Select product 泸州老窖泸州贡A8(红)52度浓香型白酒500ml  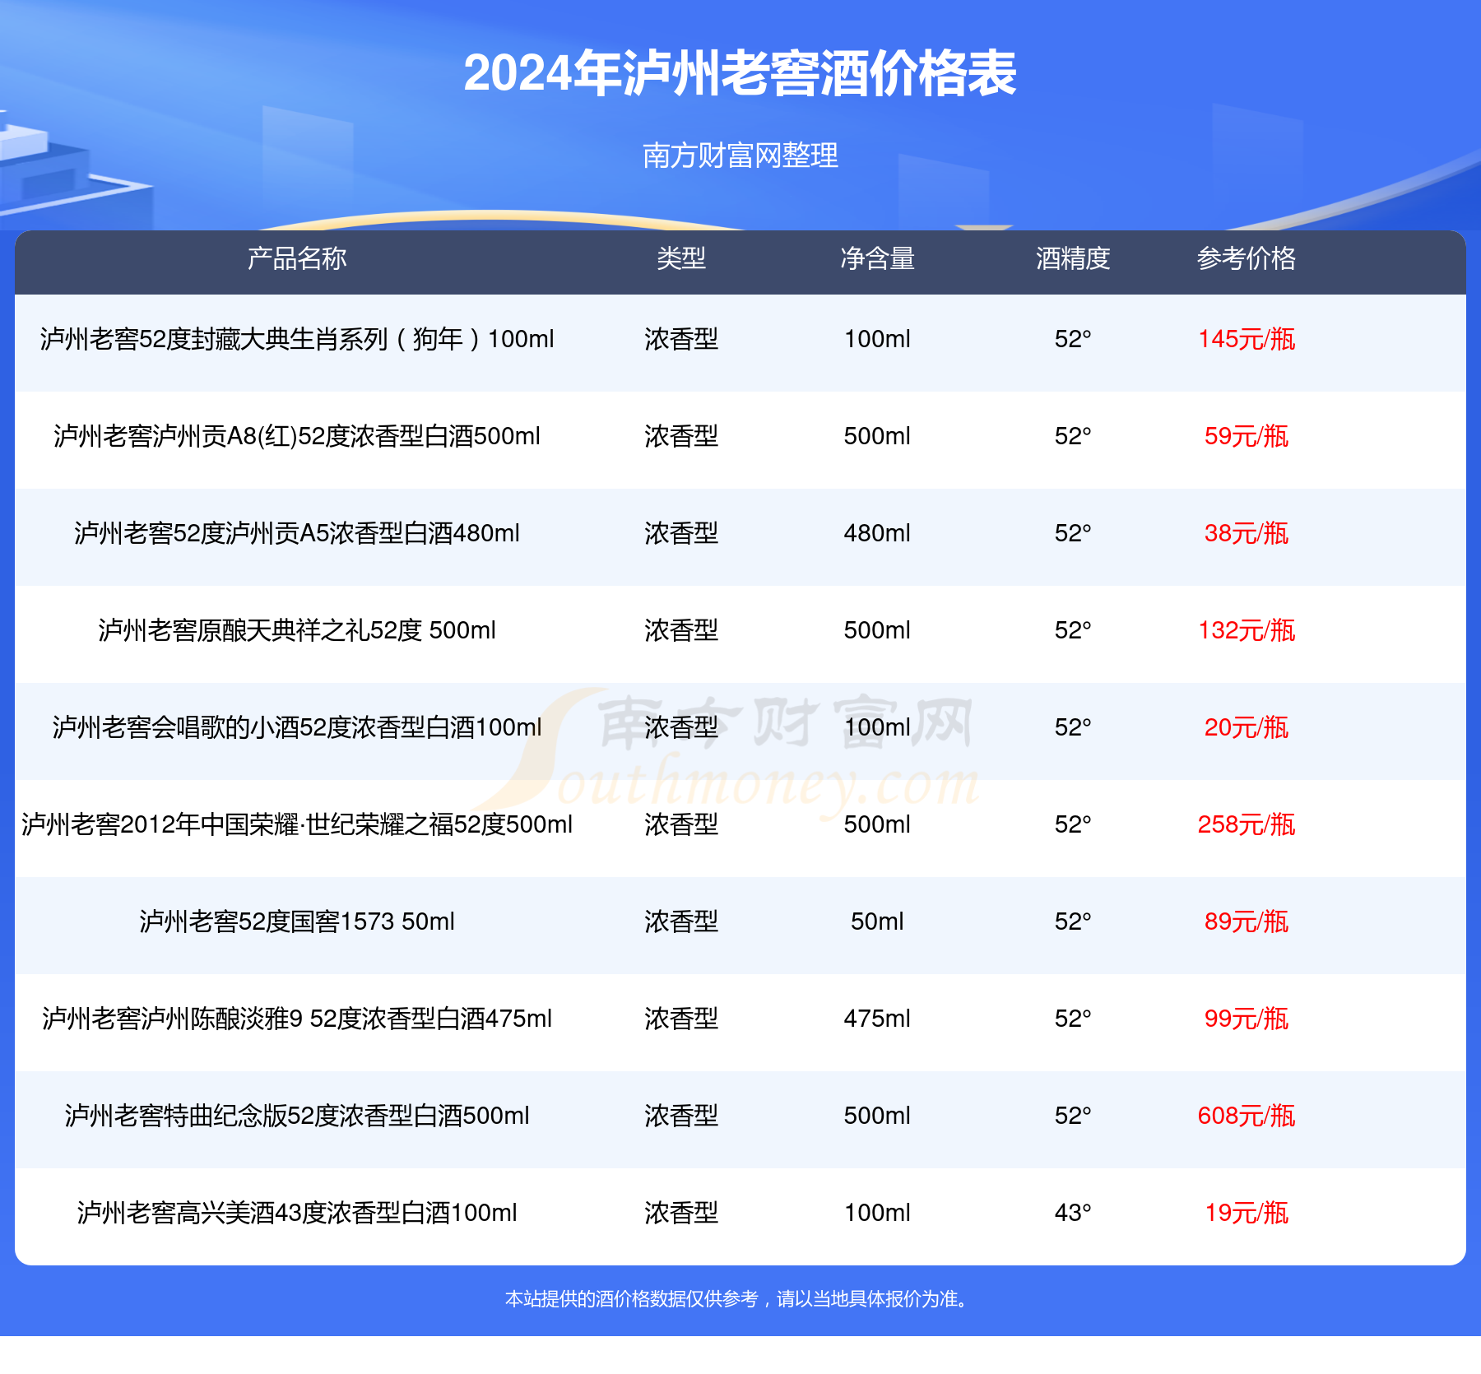pos(297,436)
